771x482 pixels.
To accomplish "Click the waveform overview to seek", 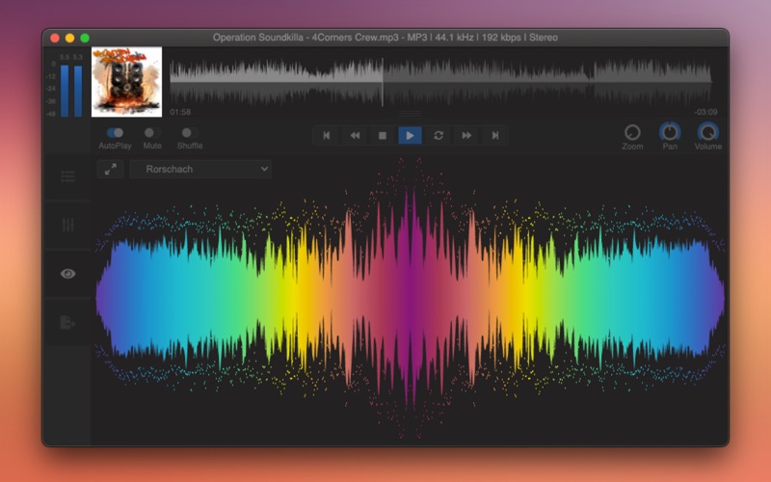I will point(440,82).
